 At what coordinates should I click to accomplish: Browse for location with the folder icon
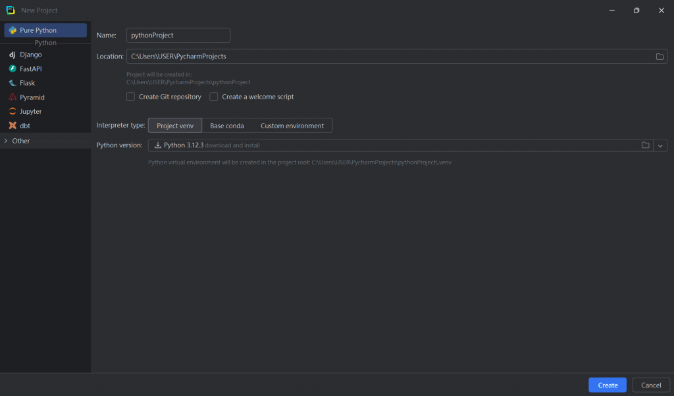coord(660,57)
